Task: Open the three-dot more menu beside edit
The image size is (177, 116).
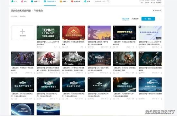Action: pyautogui.click(x=160, y=19)
